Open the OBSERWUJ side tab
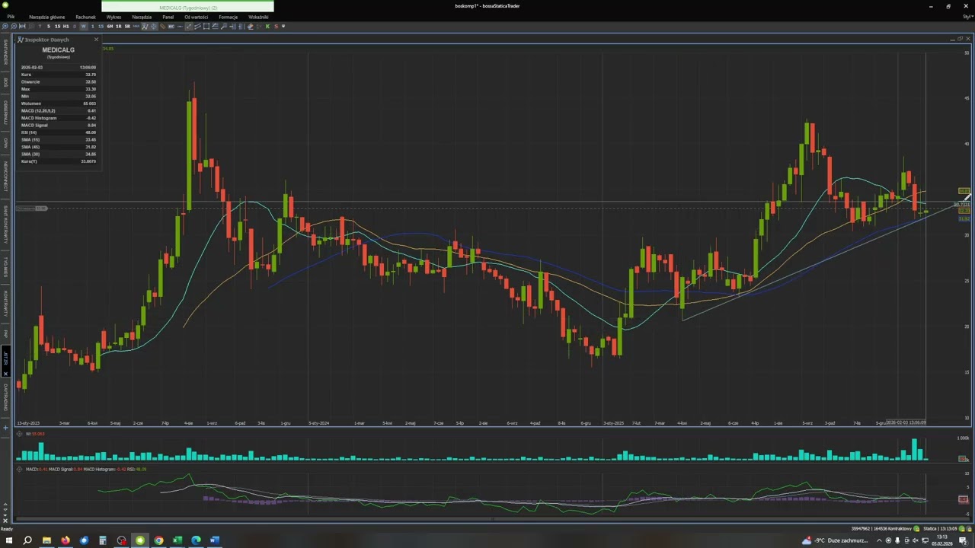The width and height of the screenshot is (975, 548). pos(5,112)
